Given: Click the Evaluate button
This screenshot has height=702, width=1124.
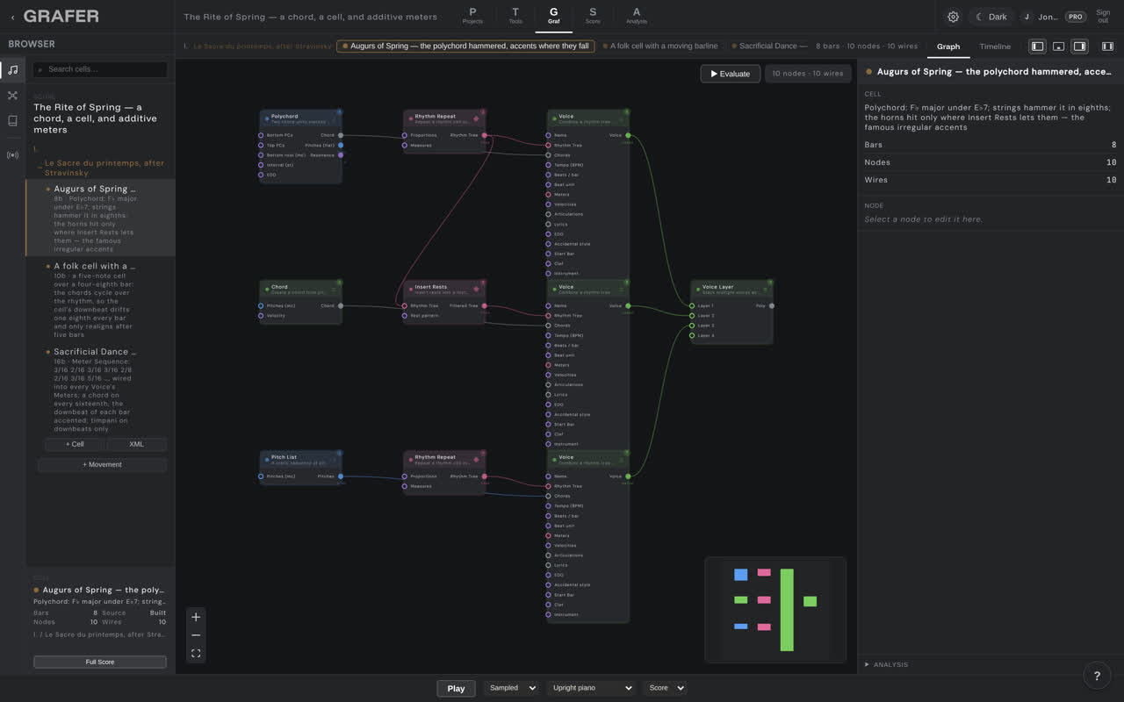Looking at the screenshot, I should click(x=731, y=74).
